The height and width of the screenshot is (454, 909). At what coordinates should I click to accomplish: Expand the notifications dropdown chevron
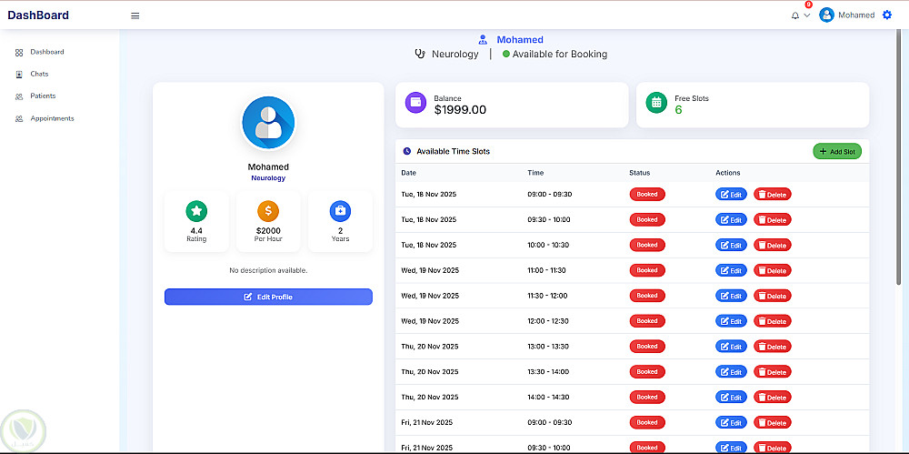(x=806, y=15)
